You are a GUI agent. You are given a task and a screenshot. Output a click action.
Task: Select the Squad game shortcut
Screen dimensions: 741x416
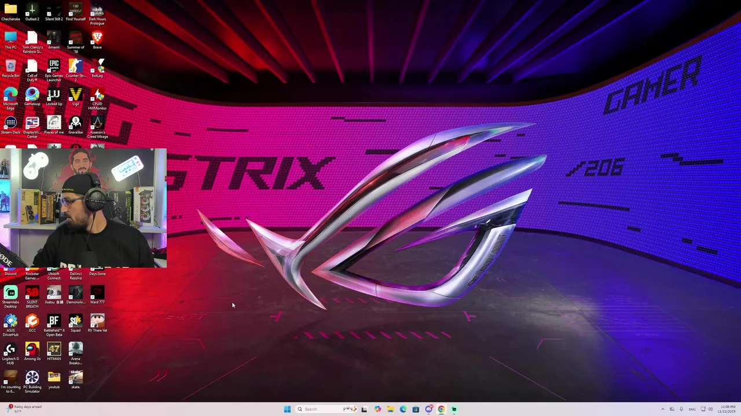click(x=75, y=322)
